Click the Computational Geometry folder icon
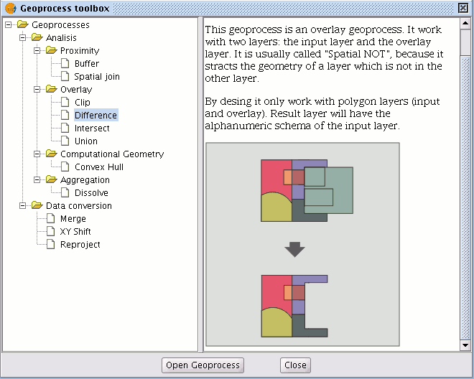 [52, 154]
